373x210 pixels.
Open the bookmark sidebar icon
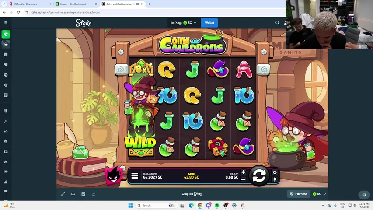(6, 55)
